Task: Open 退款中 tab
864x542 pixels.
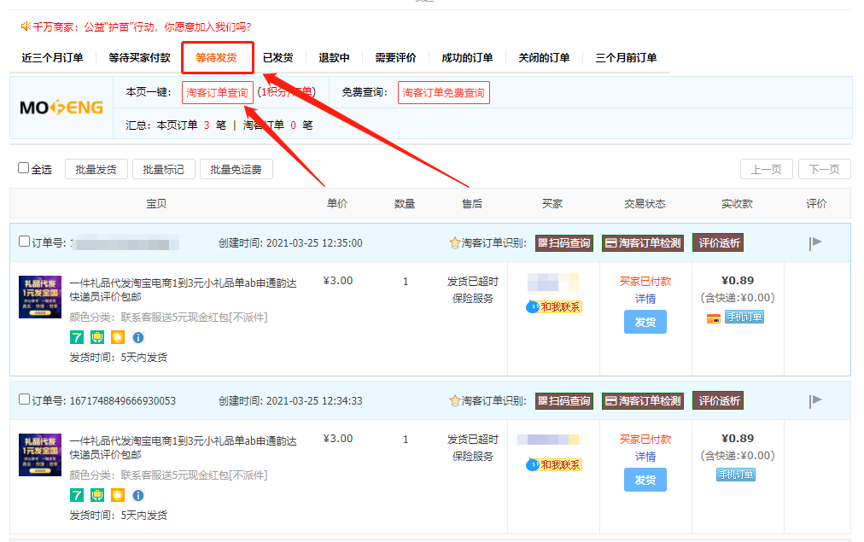Action: [x=334, y=58]
